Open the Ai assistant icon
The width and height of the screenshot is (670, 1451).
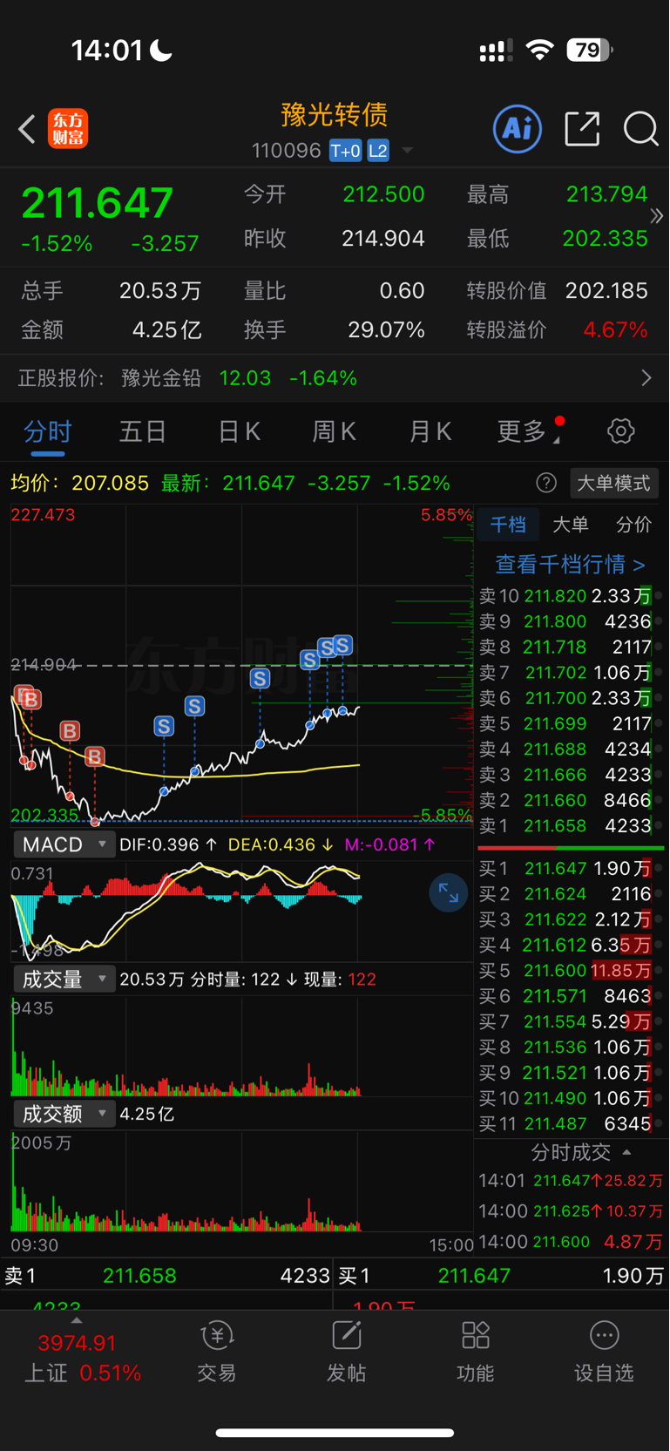click(x=518, y=129)
